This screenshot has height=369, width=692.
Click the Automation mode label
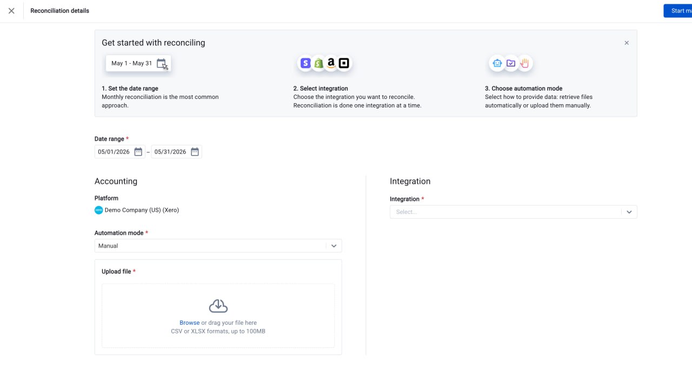click(119, 233)
